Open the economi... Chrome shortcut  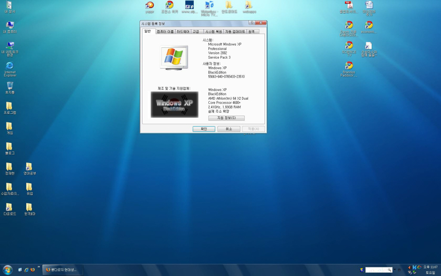point(369,27)
